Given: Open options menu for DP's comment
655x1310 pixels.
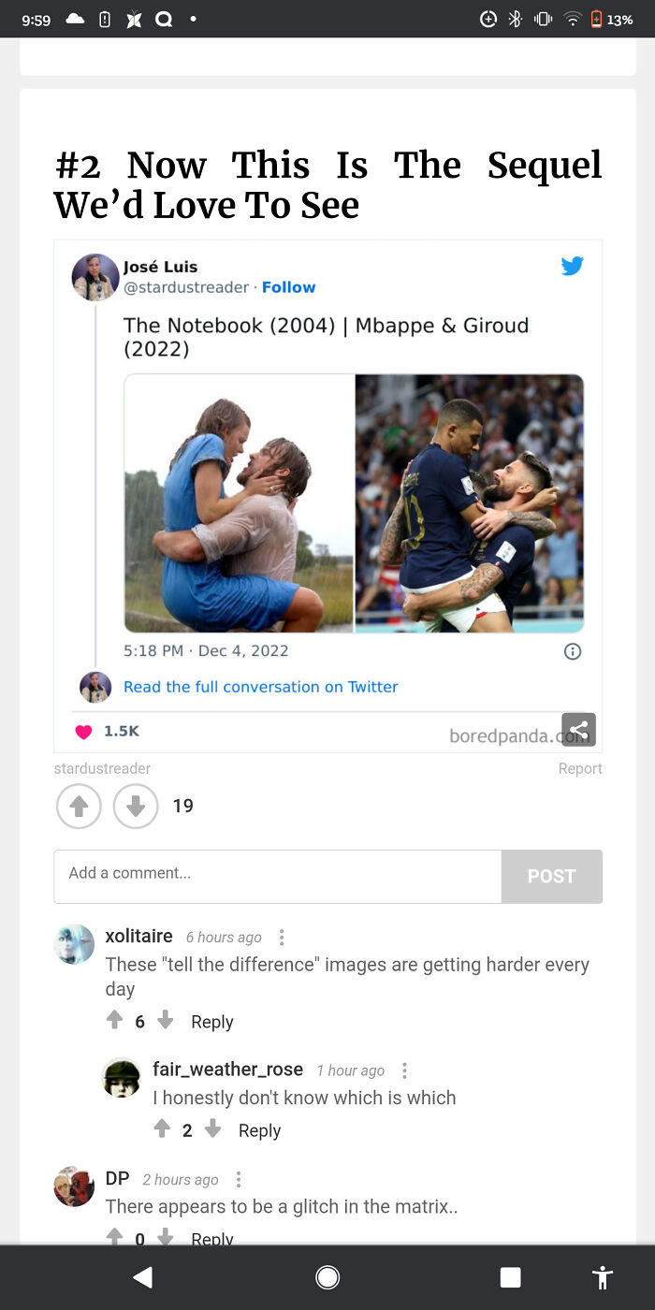Looking at the screenshot, I should click(238, 1180).
